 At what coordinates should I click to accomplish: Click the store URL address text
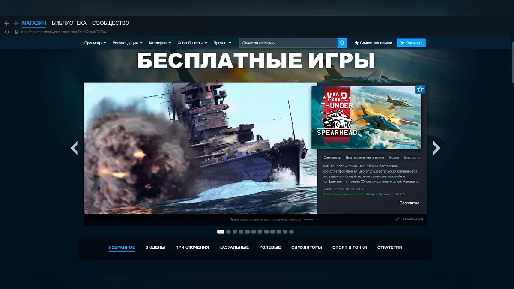coord(63,32)
